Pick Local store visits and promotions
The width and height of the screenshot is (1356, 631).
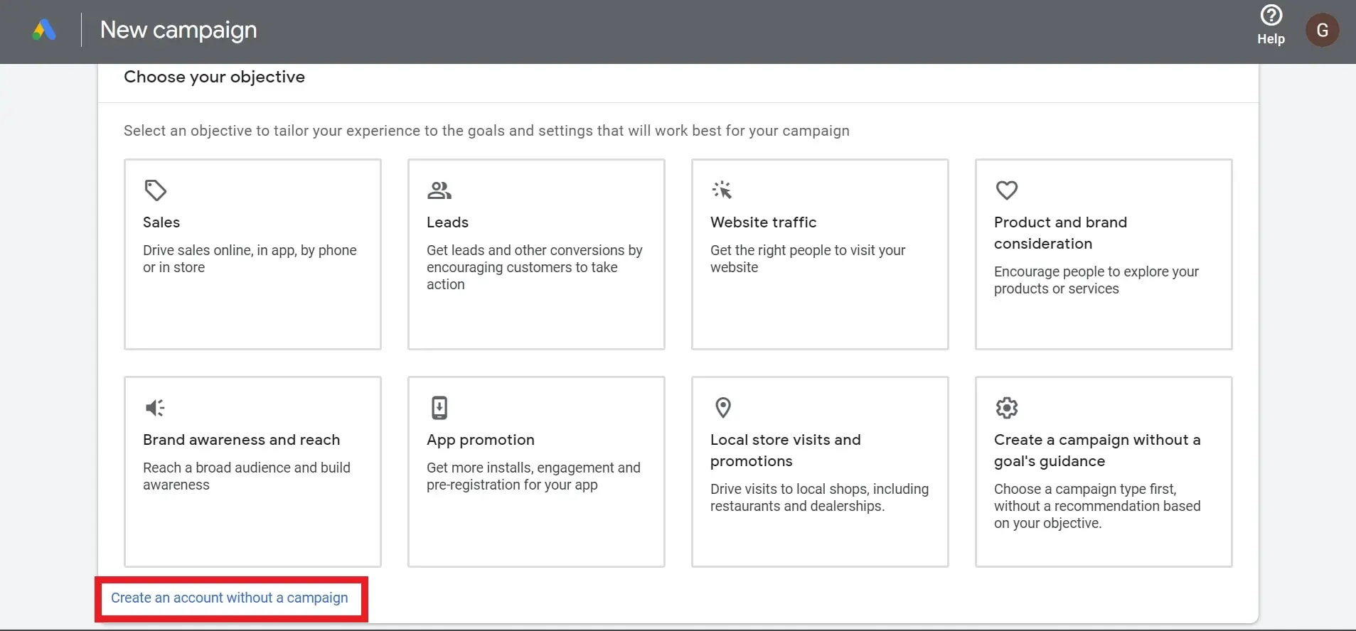pos(785,450)
